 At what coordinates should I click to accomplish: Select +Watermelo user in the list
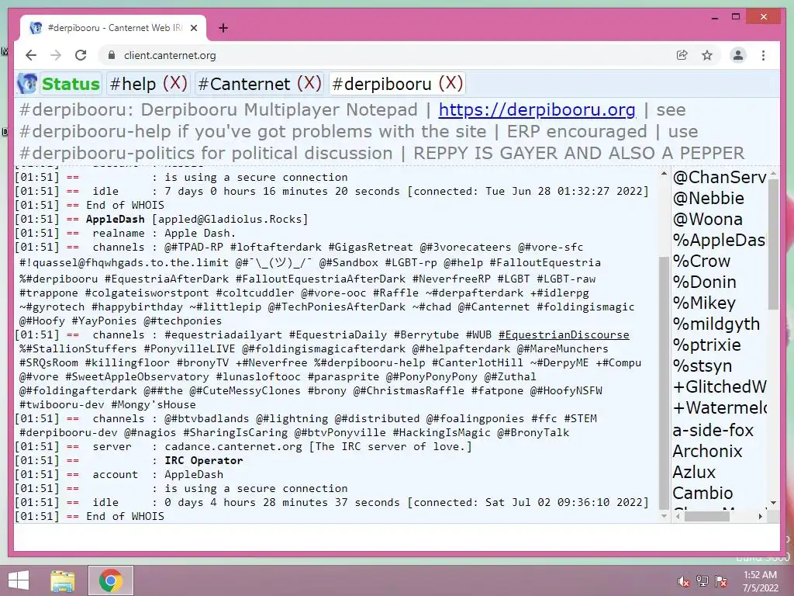[x=720, y=408]
